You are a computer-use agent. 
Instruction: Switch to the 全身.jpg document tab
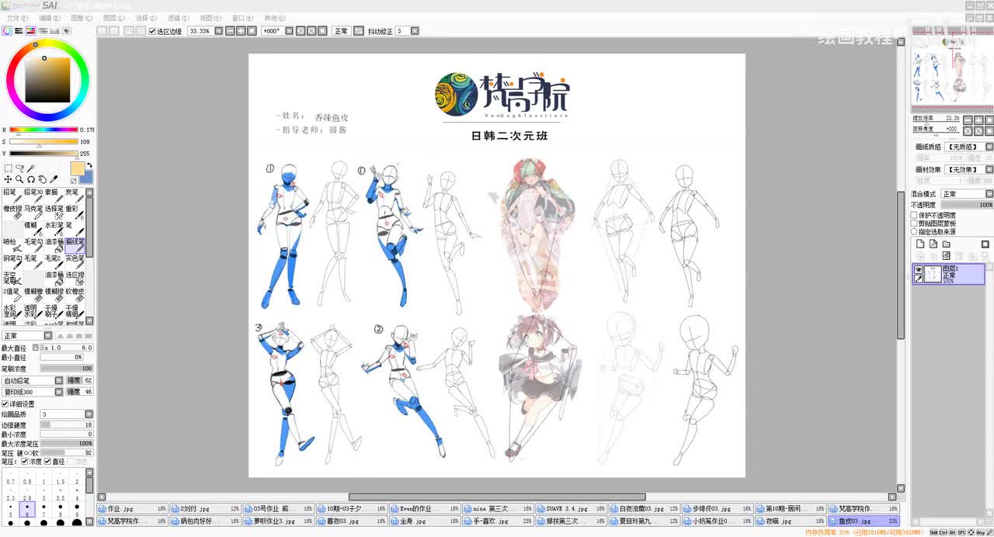coord(425,521)
